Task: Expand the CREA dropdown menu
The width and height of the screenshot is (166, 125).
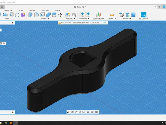Action: 8,19
